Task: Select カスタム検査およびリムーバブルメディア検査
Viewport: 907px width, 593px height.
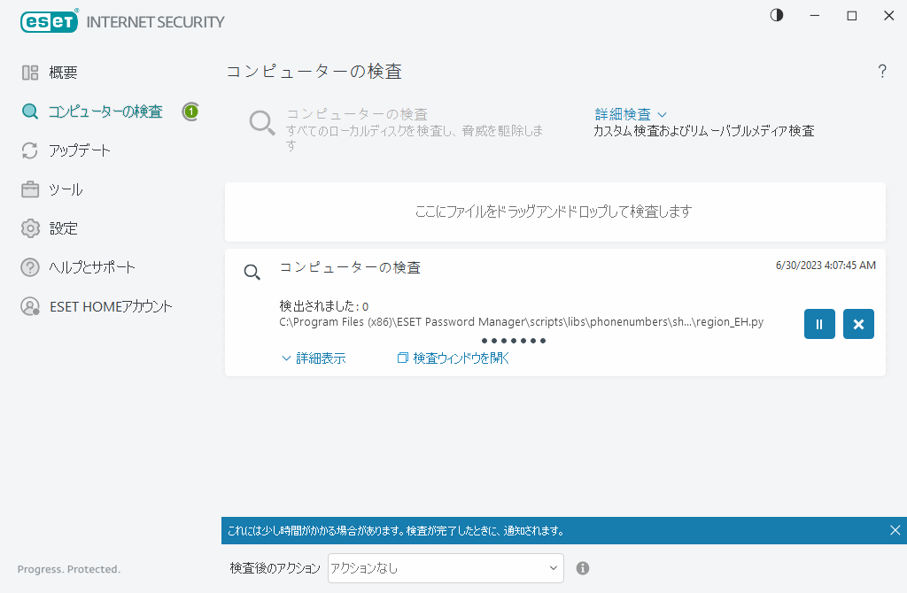Action: pos(703,129)
